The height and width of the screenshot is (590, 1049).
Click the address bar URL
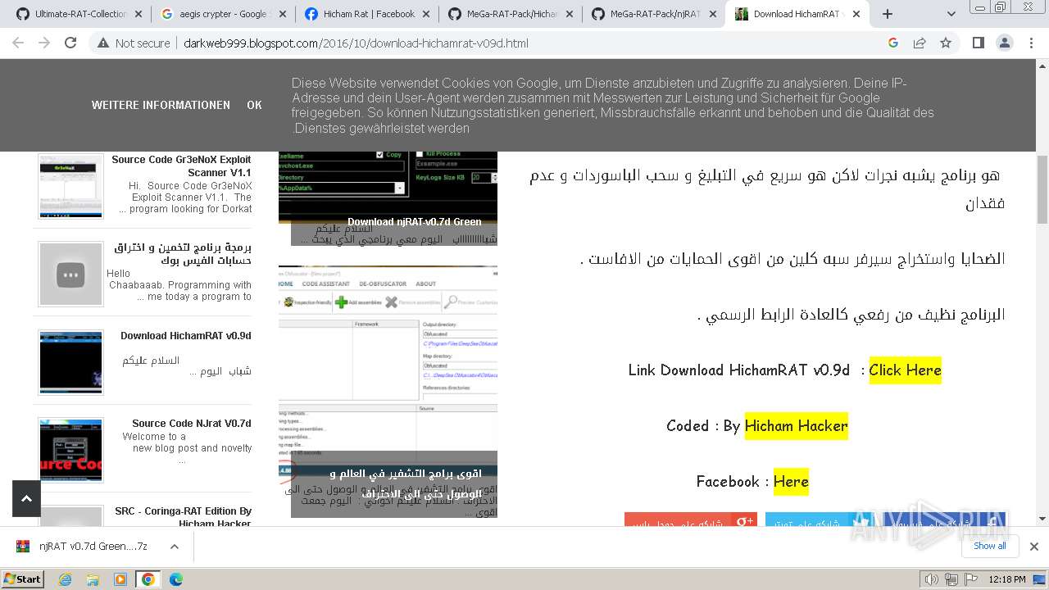356,43
